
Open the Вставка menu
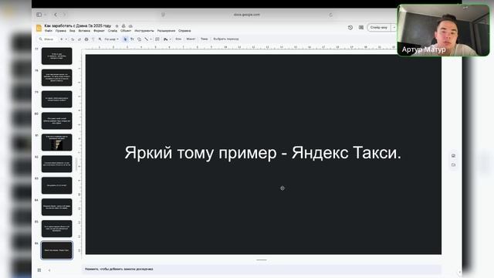tap(84, 31)
